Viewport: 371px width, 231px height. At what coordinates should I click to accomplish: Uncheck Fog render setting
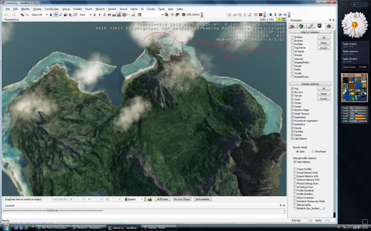(292, 89)
